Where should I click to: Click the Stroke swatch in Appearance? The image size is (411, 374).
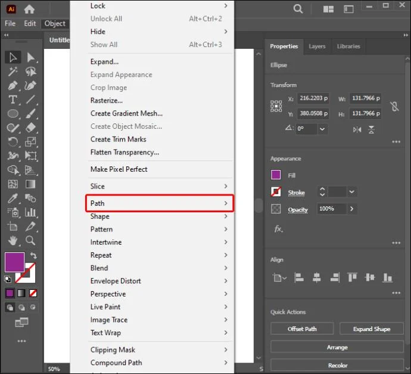(276, 192)
